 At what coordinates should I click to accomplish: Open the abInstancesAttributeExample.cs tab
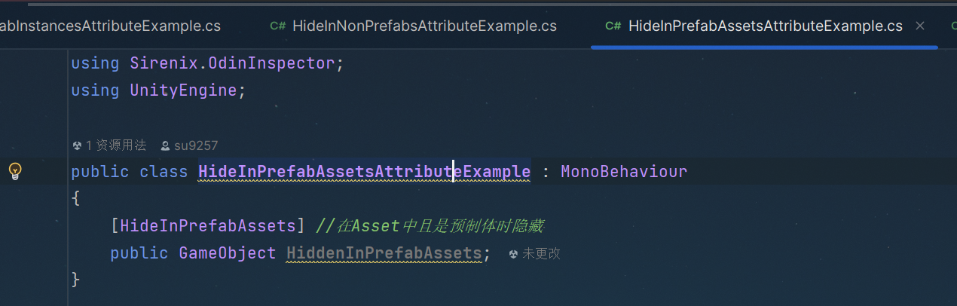[x=110, y=26]
